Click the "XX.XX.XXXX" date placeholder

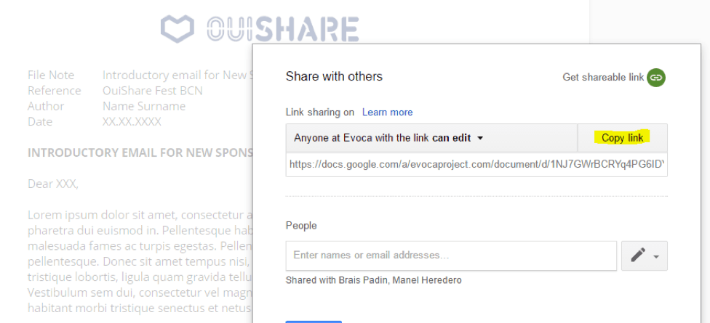[132, 121]
